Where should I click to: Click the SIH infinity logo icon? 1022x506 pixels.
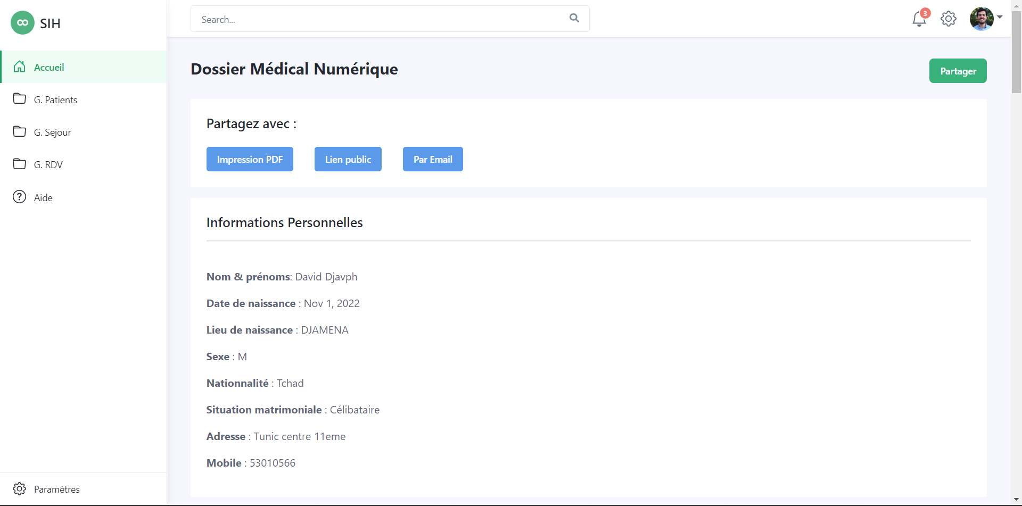(x=22, y=23)
